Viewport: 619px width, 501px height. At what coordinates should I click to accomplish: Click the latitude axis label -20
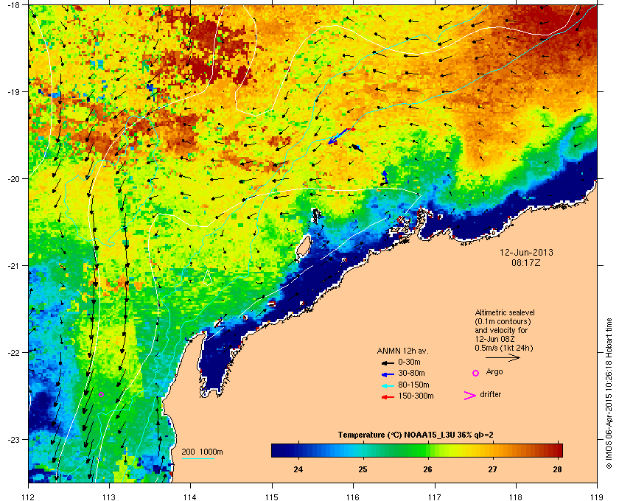pos(14,179)
